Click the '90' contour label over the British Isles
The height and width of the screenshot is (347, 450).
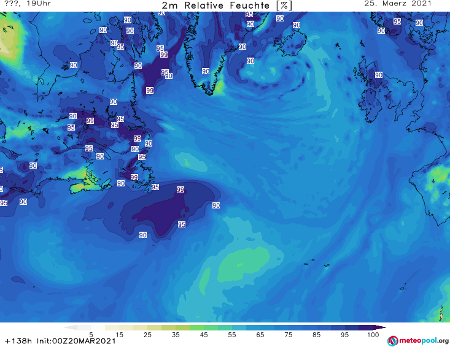379,75
